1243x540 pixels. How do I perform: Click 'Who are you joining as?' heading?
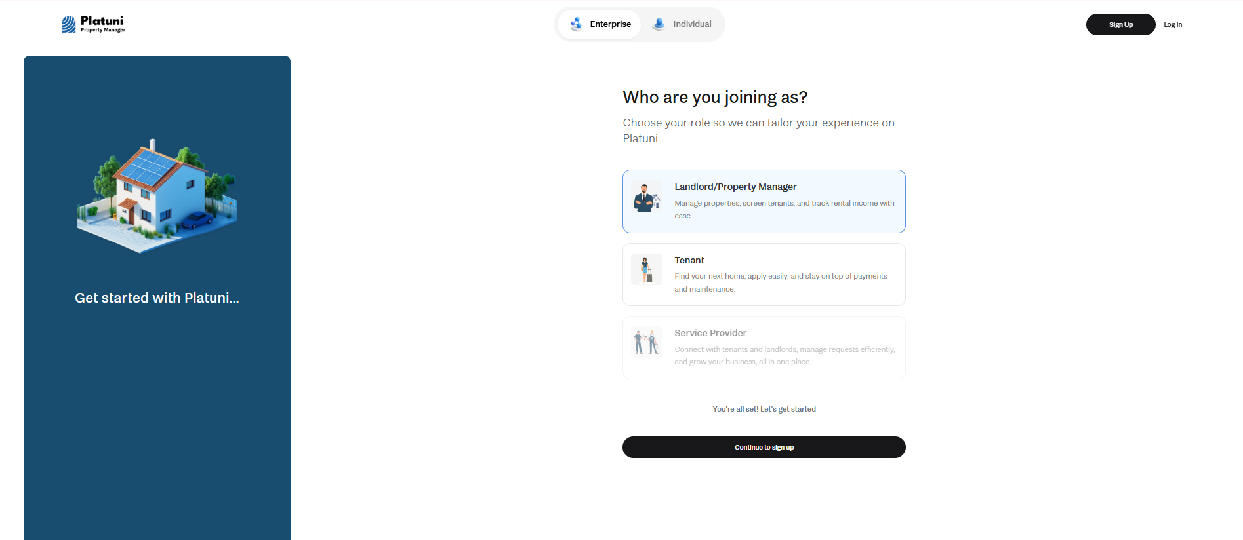715,97
